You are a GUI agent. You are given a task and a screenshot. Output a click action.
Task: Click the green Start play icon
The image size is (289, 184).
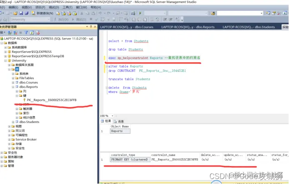(140, 13)
